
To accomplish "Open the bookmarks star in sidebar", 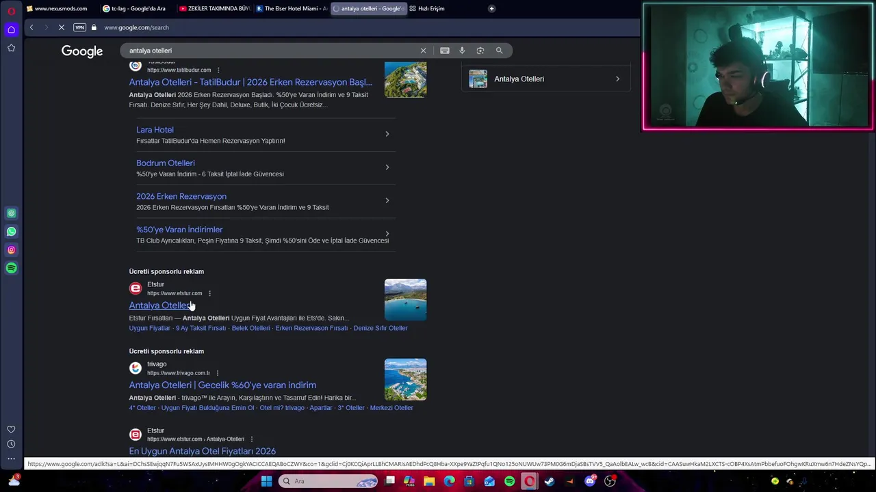I will 11,48.
